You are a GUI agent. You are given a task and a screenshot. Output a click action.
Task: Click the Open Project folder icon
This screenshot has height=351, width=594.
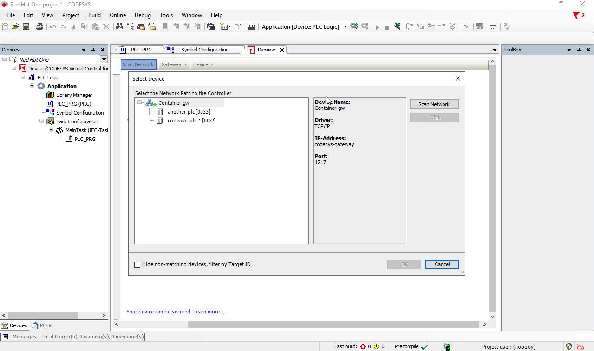click(x=15, y=26)
